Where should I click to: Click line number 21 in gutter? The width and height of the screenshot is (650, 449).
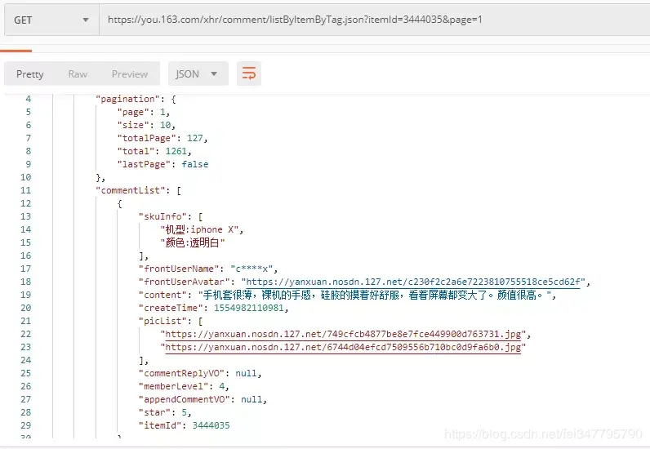click(25, 321)
